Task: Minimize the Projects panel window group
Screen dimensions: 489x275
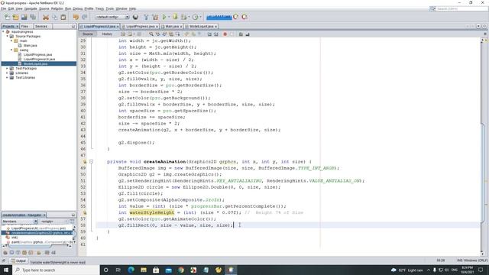Action: [73, 27]
